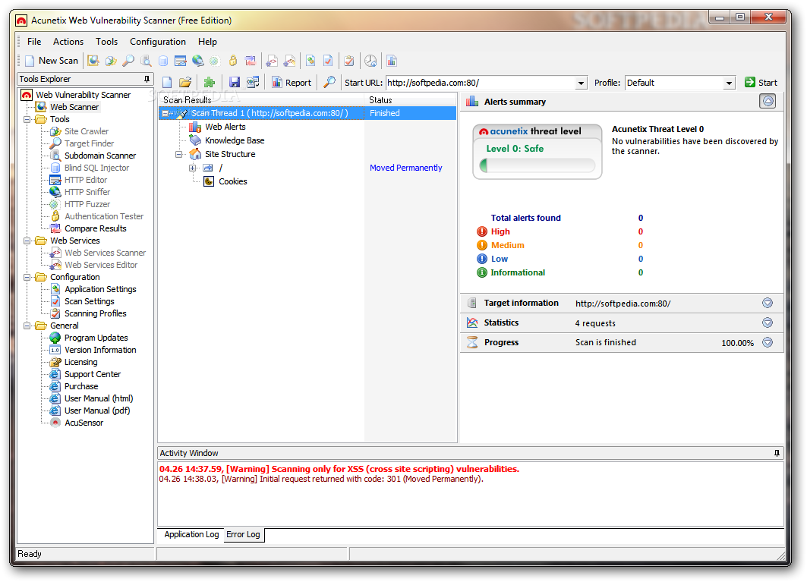Viewport: 807px width, 582px height.
Task: Collapse the General folder
Action: point(27,326)
